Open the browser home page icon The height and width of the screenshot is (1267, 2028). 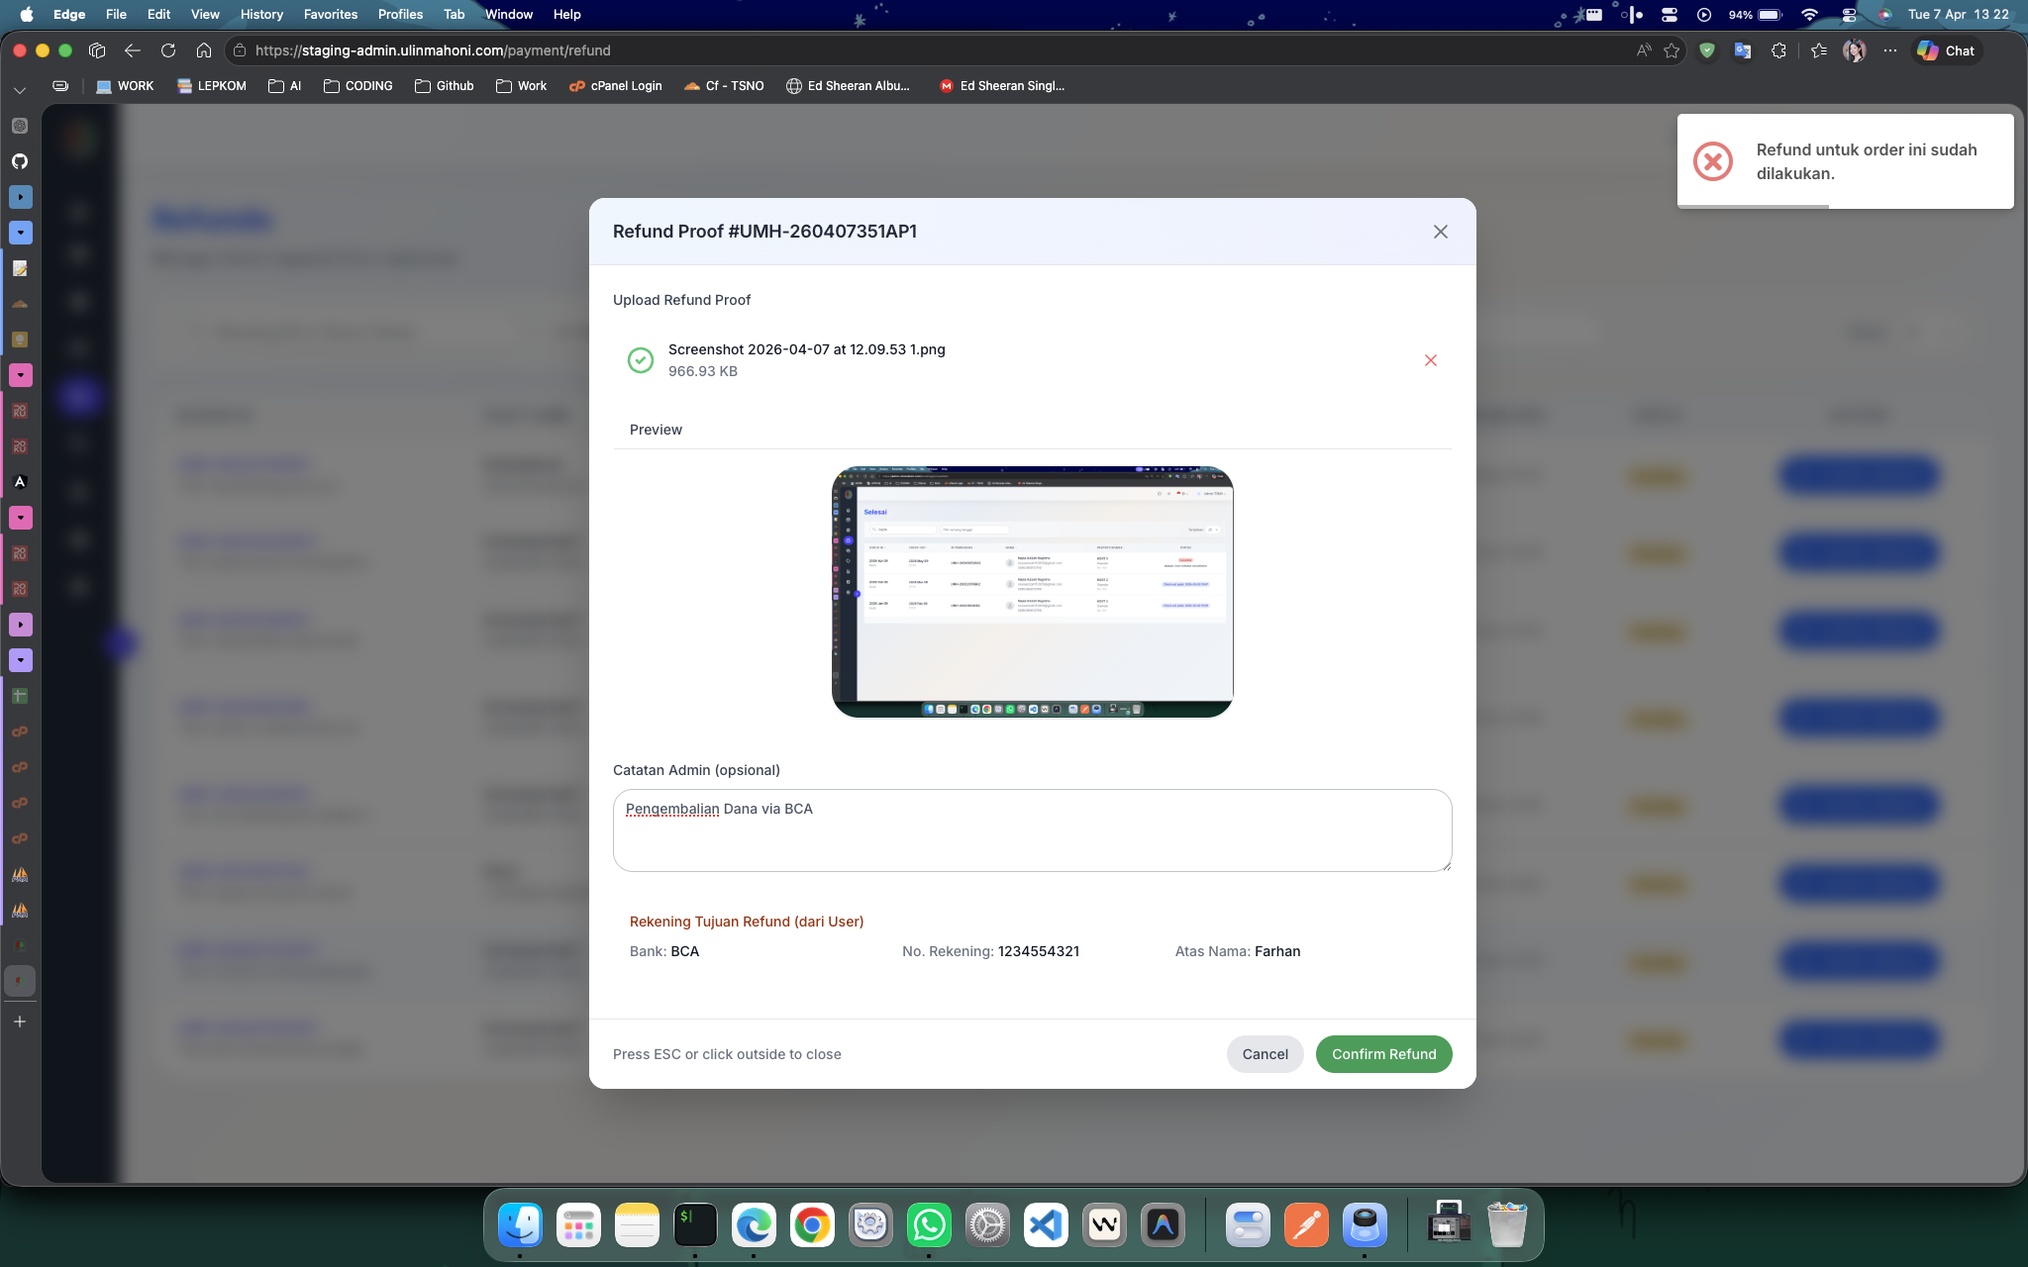(x=204, y=50)
